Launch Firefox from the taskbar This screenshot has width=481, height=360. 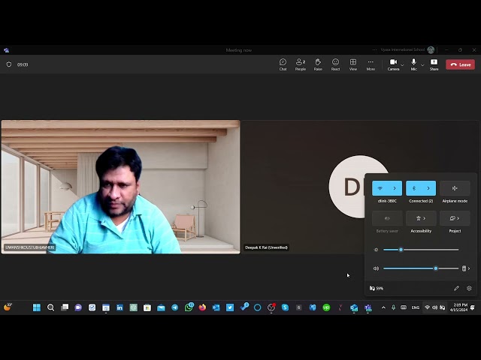coord(202,307)
